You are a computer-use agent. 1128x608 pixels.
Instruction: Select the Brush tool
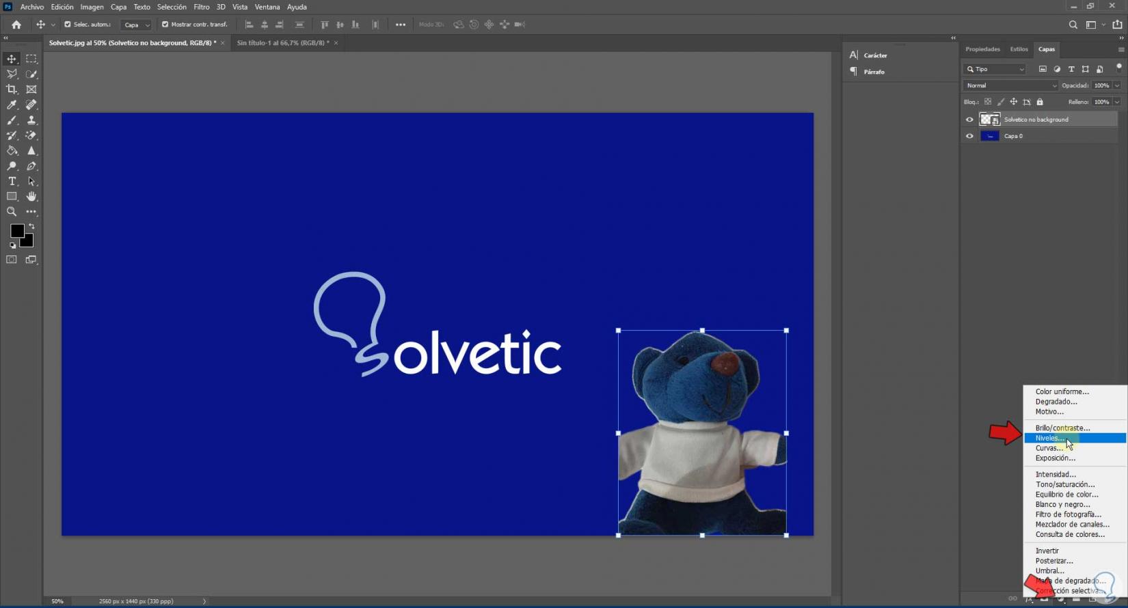pyautogui.click(x=12, y=120)
